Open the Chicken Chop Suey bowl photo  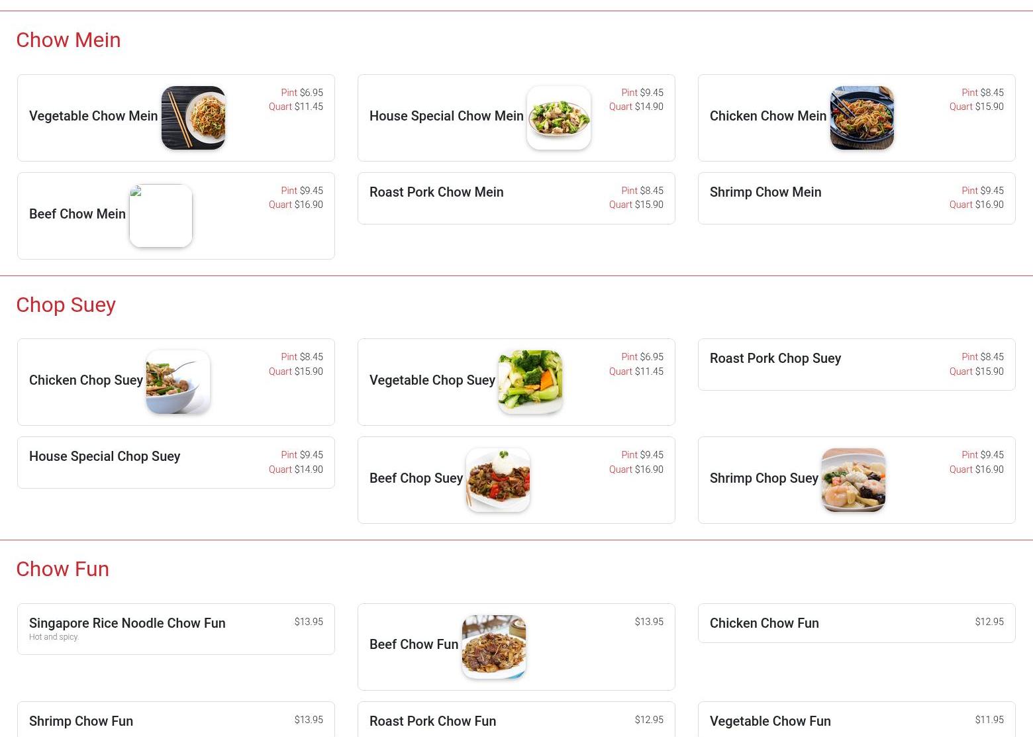tap(178, 382)
